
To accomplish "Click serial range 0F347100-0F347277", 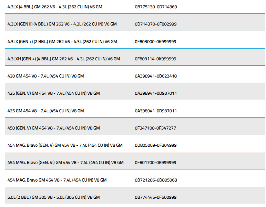I will (155, 128).
